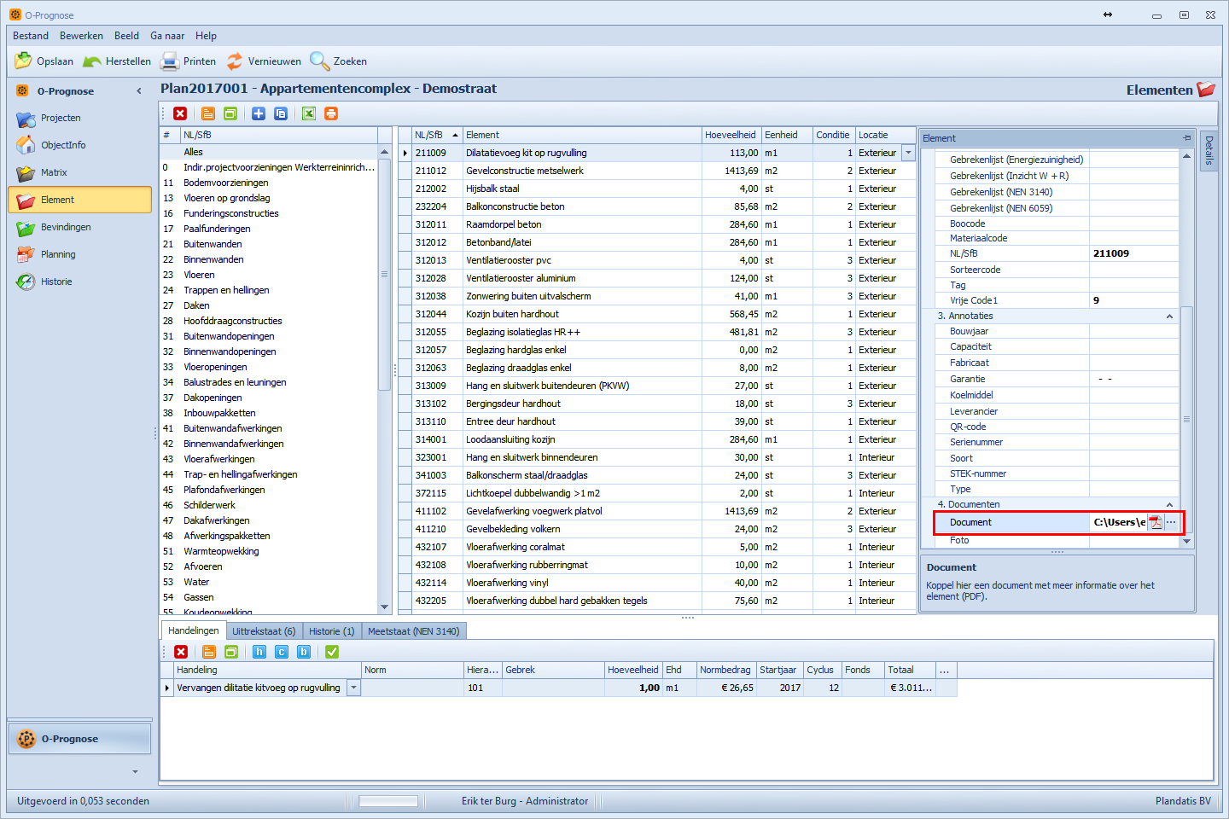The height and width of the screenshot is (819, 1229).
Task: Click the Element sidebar button
Action: point(79,200)
